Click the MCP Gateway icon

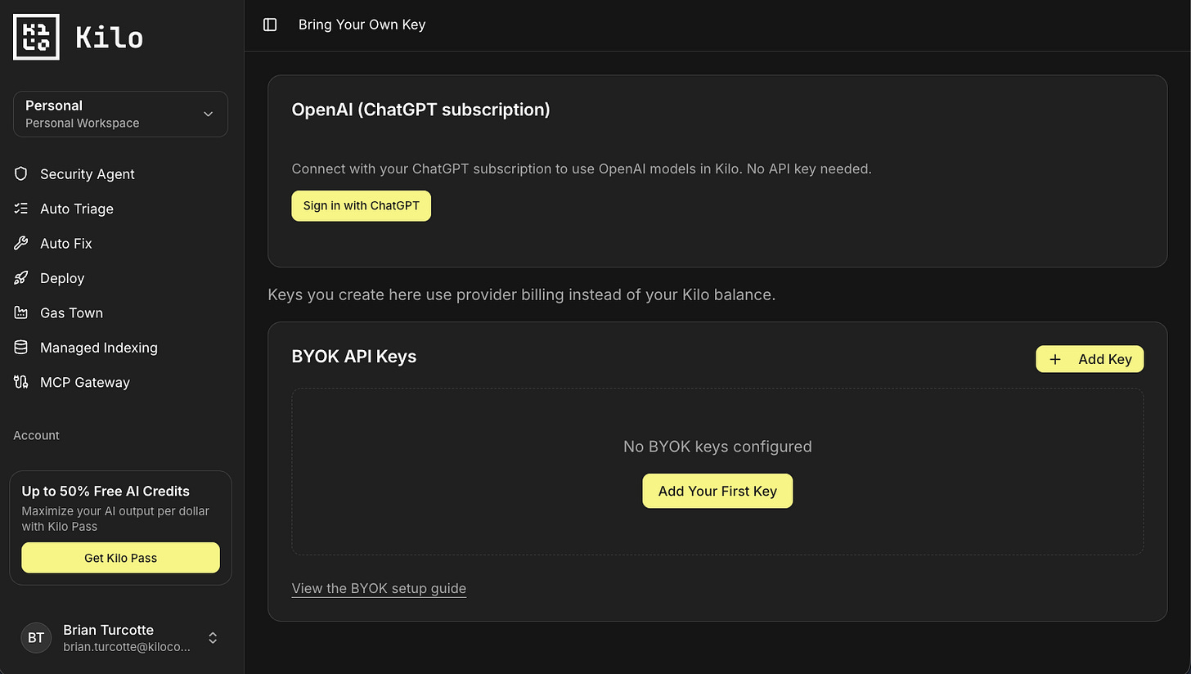[x=21, y=382]
